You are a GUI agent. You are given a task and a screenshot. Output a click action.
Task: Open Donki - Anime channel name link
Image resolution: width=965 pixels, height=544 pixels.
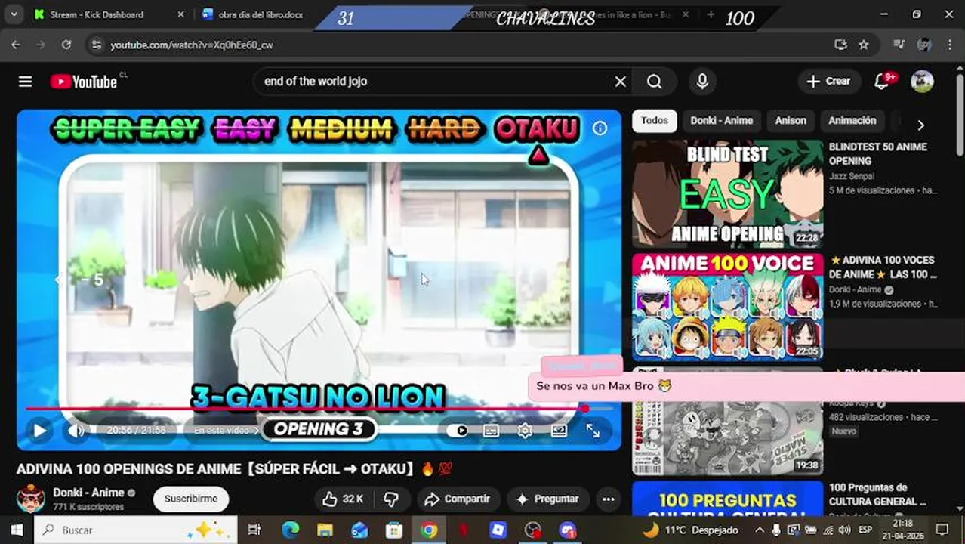coord(88,493)
